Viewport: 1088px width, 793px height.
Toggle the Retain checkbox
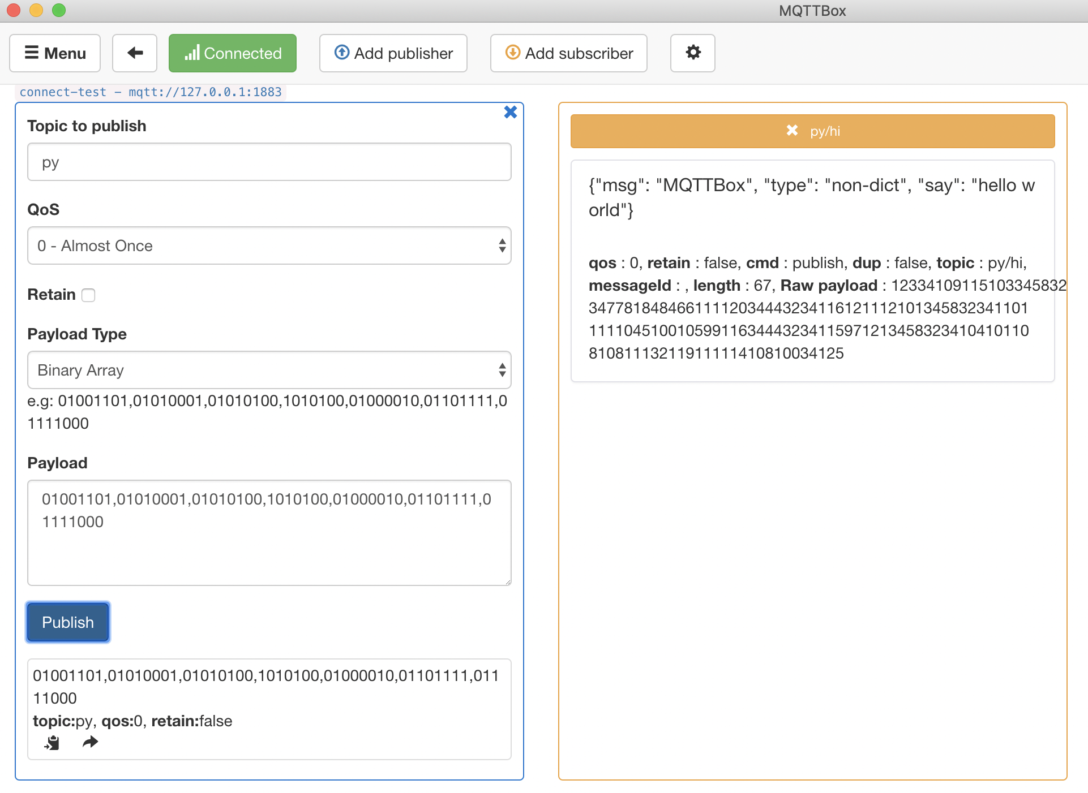(x=88, y=295)
